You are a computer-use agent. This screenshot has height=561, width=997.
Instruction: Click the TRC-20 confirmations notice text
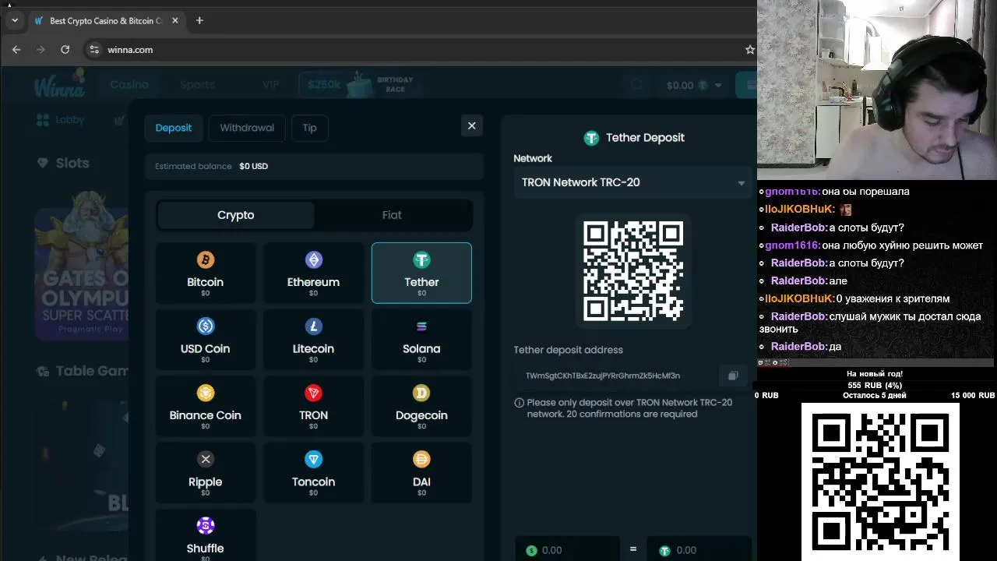[x=629, y=408]
